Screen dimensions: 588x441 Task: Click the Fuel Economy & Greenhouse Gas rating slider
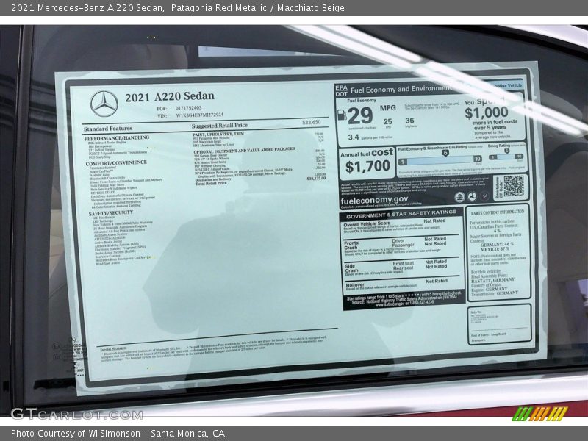440,159
